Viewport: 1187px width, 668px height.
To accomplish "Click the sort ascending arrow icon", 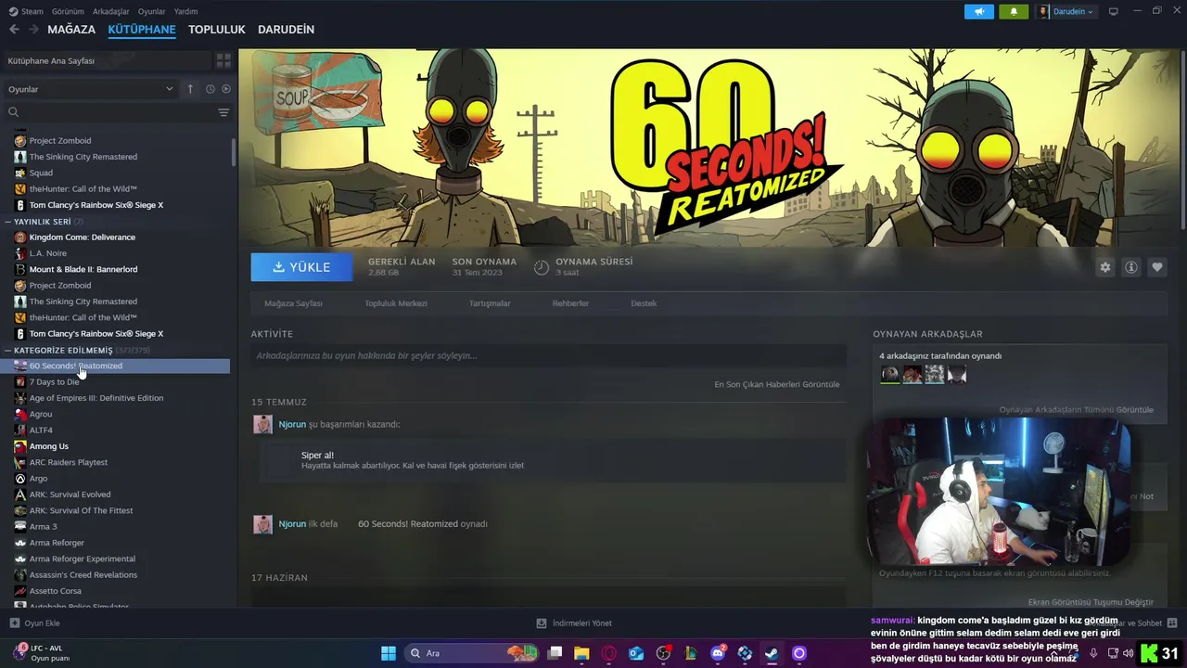I will click(x=190, y=89).
